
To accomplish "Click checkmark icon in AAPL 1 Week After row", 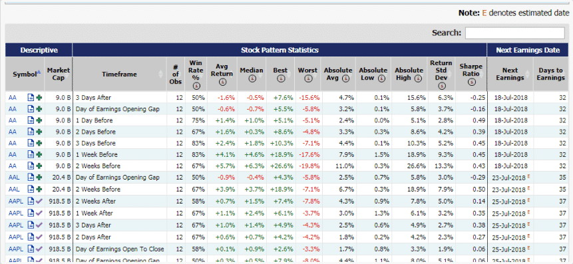I will (39, 213).
